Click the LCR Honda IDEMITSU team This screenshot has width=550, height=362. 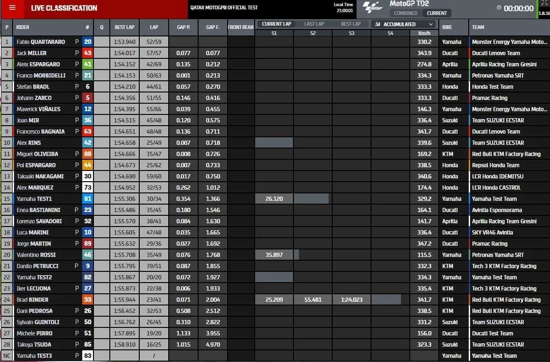(x=497, y=177)
